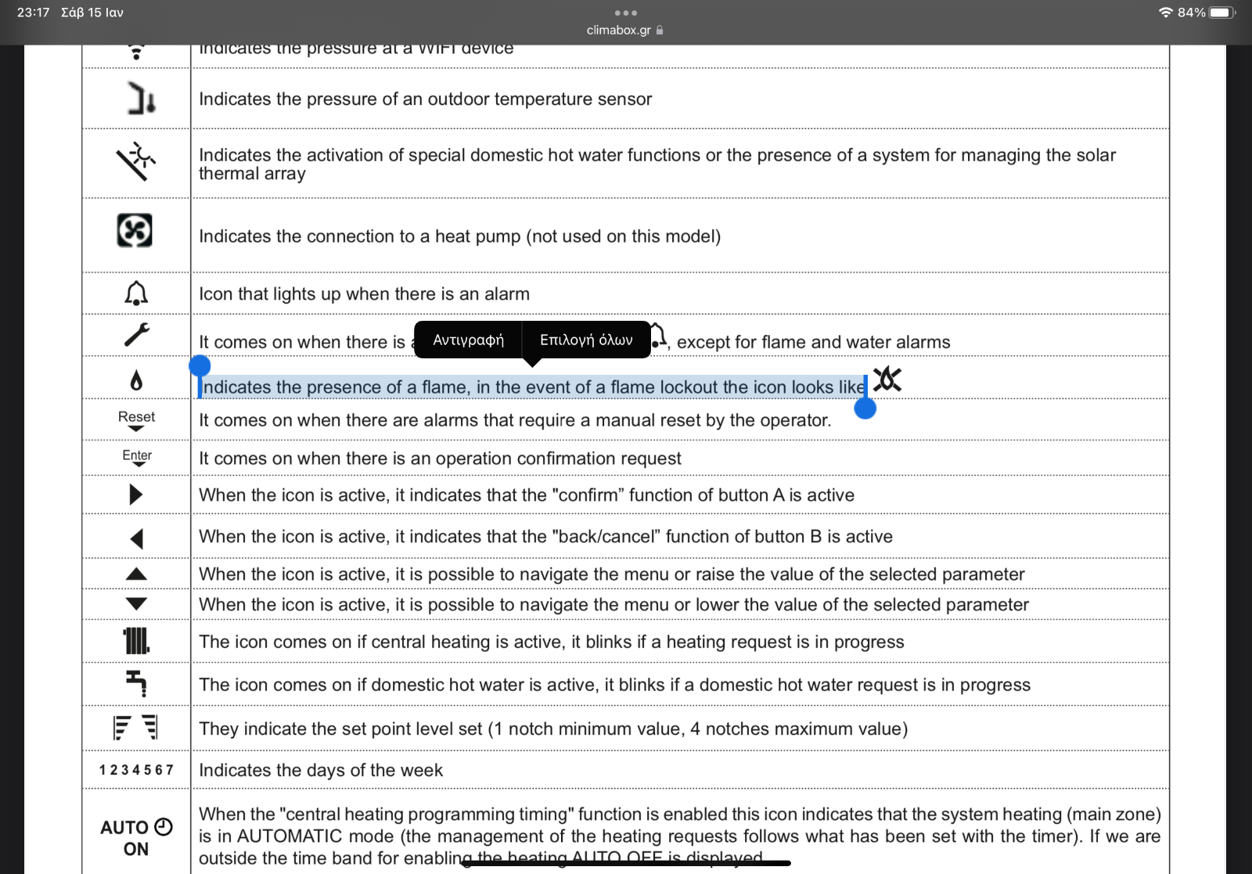This screenshot has height=874, width=1252.
Task: Tap text about central heating programming timing function
Action: coord(679,836)
